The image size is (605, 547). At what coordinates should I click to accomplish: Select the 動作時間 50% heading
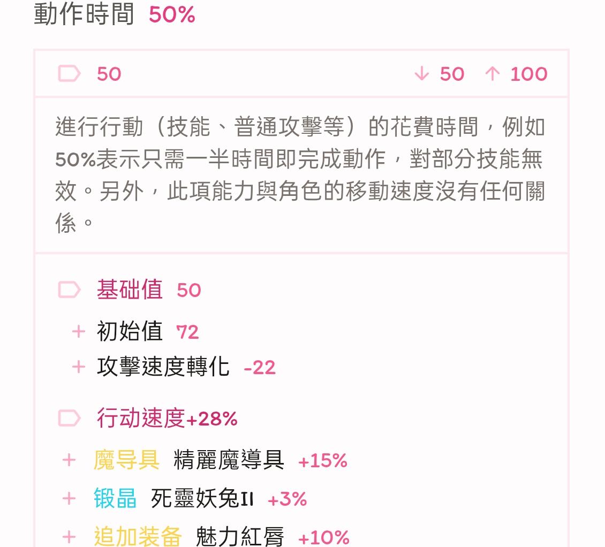tap(115, 14)
